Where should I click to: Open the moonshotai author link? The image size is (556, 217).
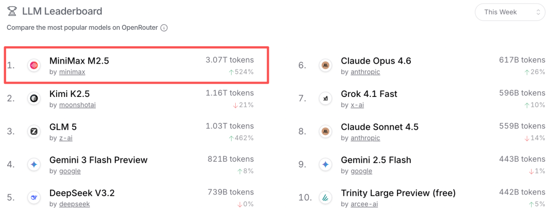(77, 105)
